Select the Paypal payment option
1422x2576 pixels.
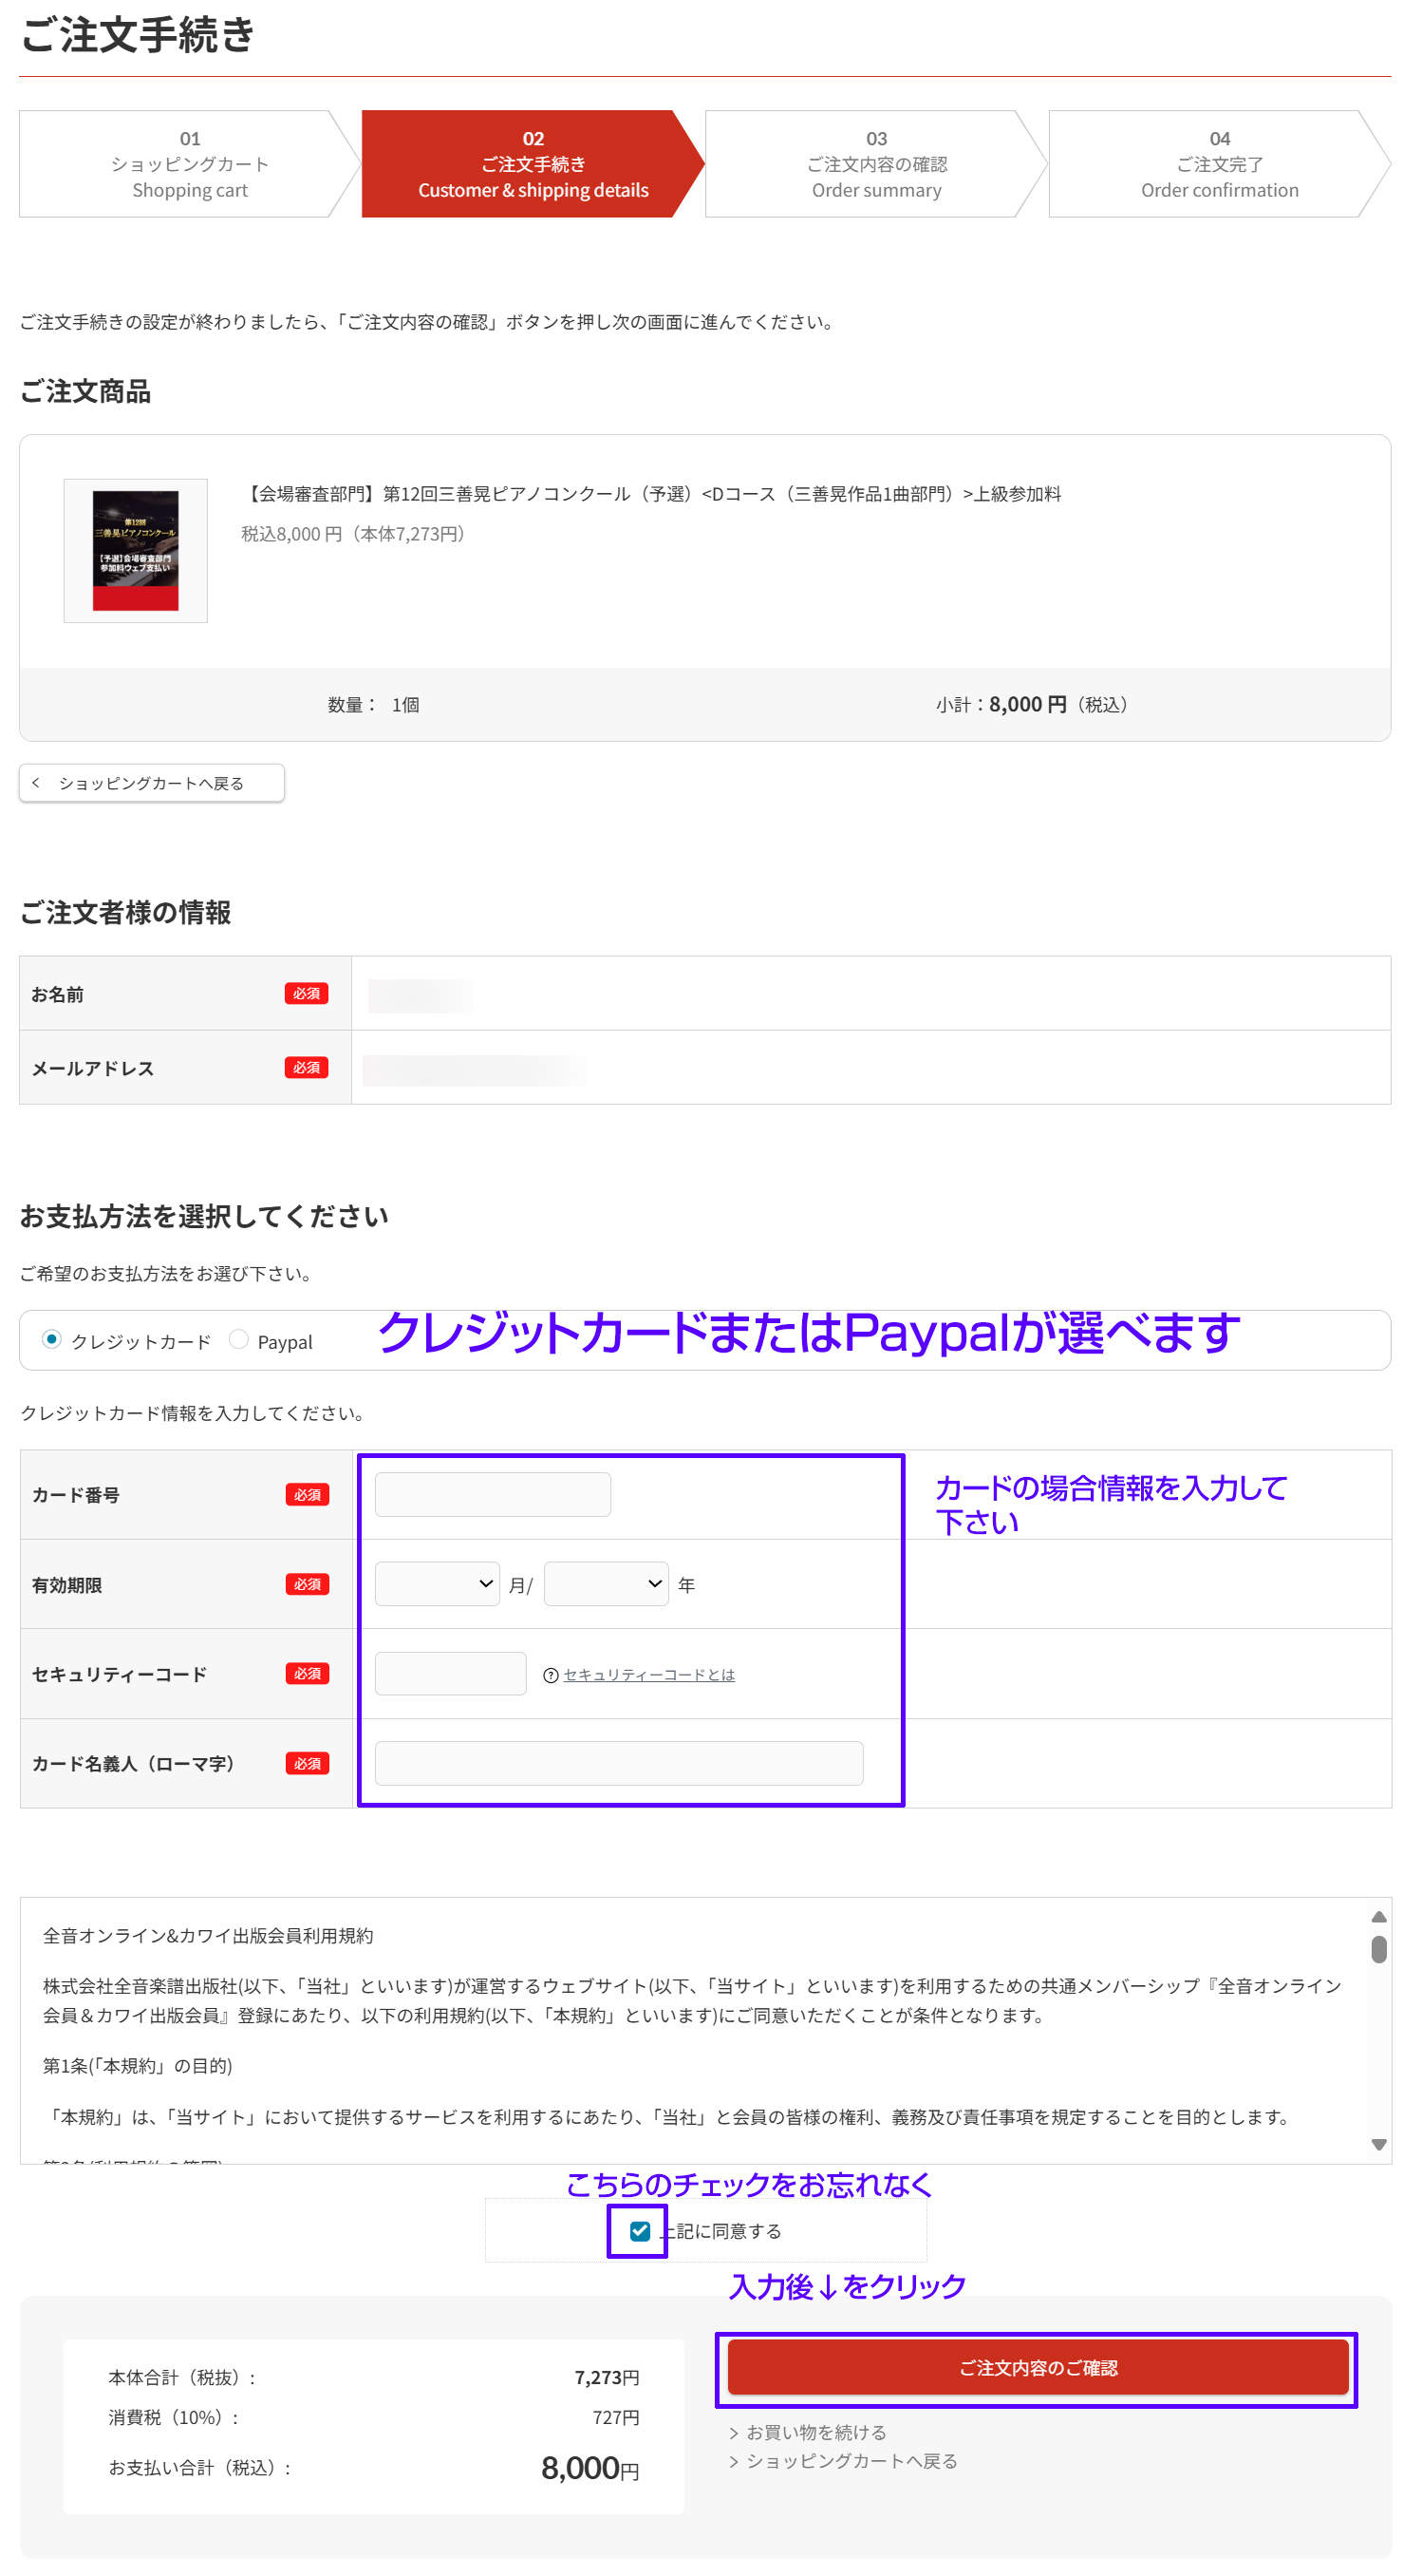click(239, 1339)
